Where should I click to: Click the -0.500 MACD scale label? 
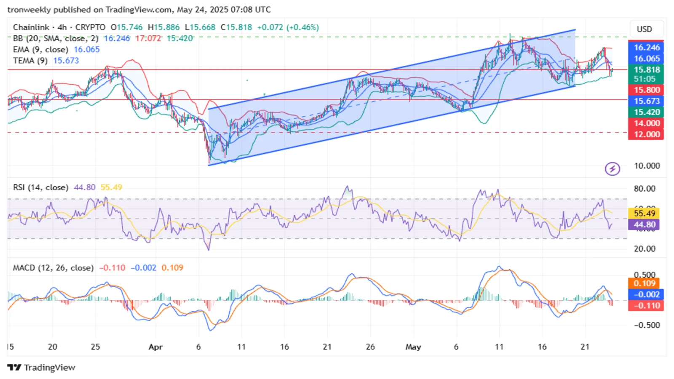(x=647, y=325)
